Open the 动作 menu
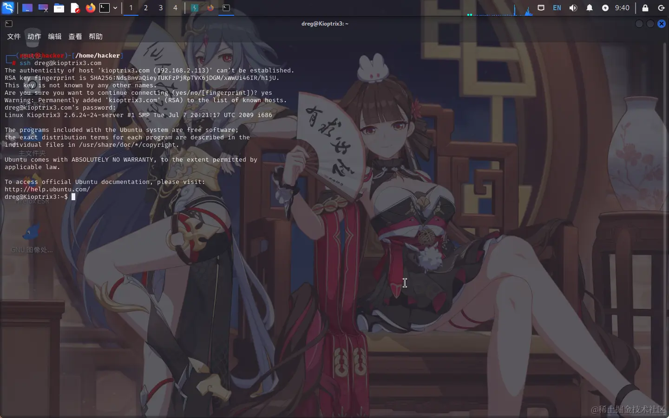 34,37
